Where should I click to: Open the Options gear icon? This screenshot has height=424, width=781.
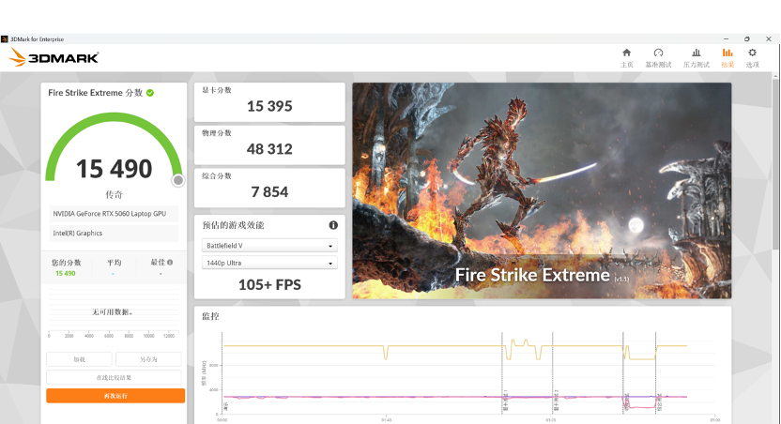tap(752, 53)
